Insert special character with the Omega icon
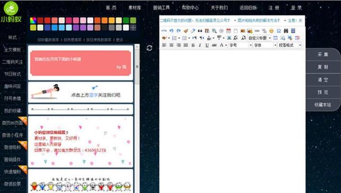Image resolution: width=341 pixels, height=193 pixels. coord(278,31)
